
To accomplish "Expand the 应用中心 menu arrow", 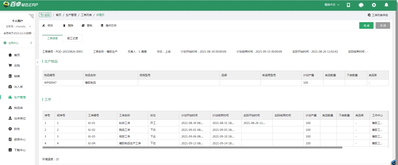I will click(x=31, y=43).
